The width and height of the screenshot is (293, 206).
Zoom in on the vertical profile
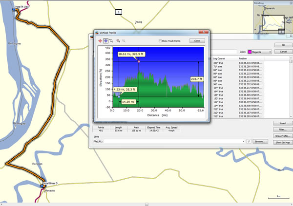tap(118, 40)
